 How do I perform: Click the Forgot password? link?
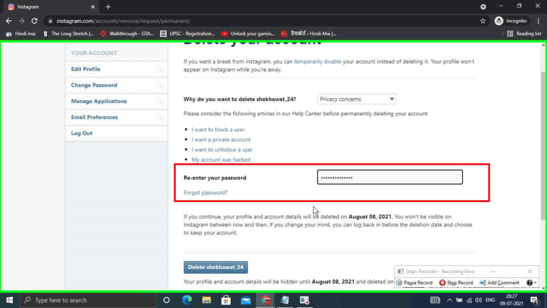pyautogui.click(x=206, y=192)
